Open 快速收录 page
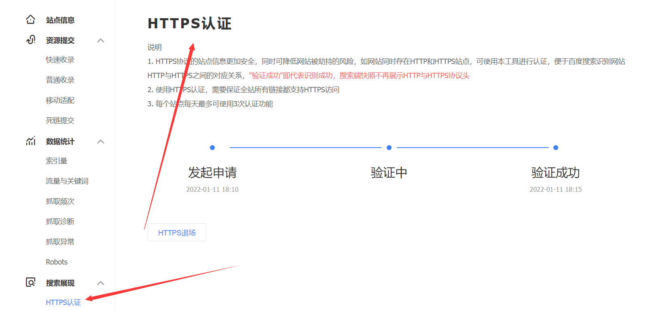Screen dimensions: 667x311 (x=60, y=60)
